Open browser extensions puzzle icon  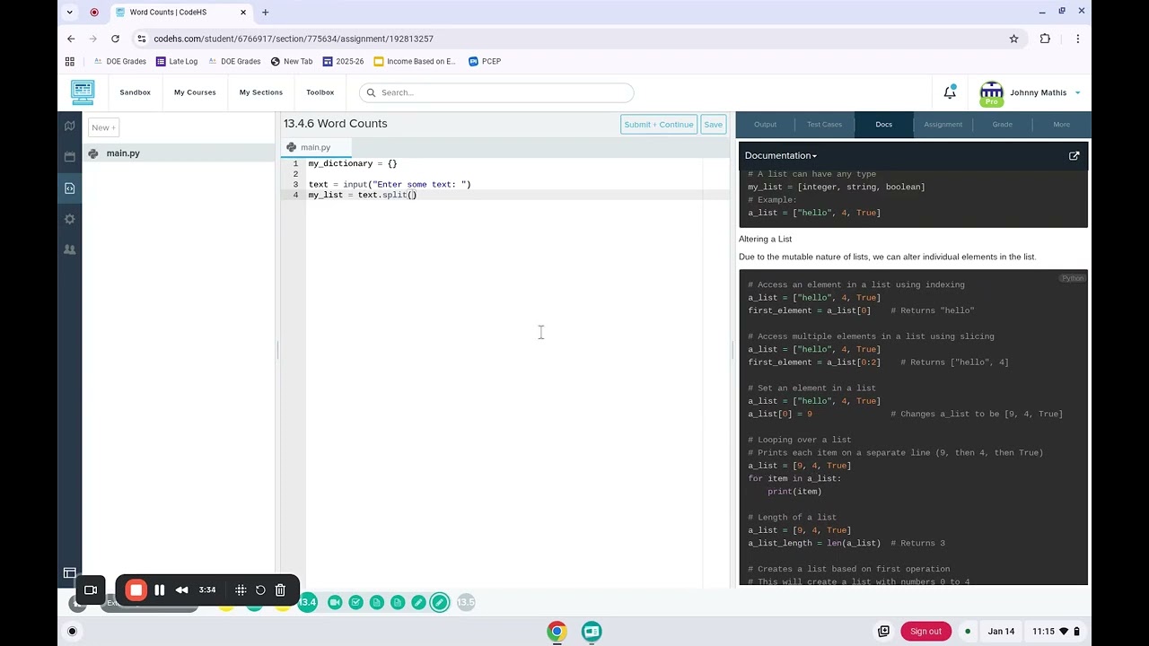[1045, 39]
